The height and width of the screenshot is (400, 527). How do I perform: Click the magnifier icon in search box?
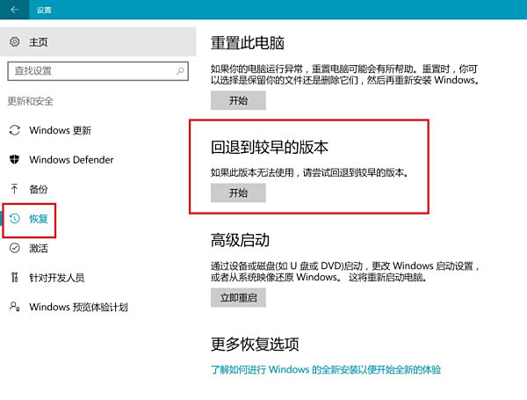[x=180, y=70]
